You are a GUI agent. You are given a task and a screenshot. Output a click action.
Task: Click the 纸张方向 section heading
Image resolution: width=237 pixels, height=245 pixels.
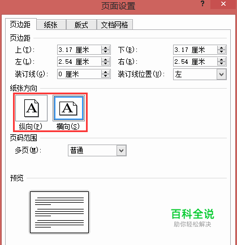(x=24, y=88)
